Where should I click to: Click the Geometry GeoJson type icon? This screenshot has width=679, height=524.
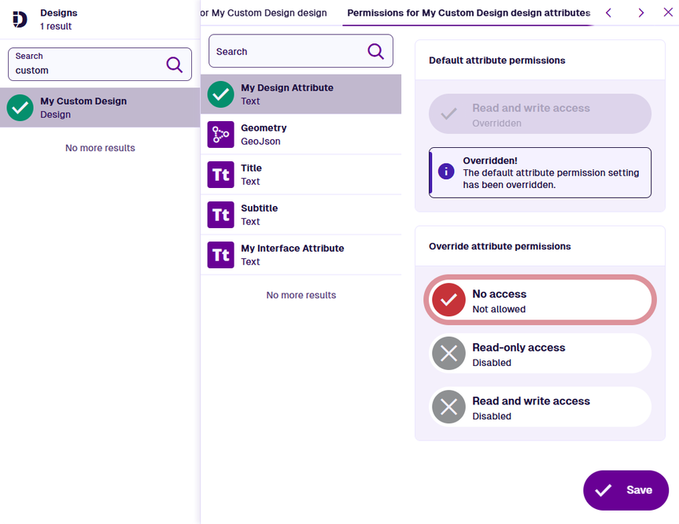click(x=220, y=135)
